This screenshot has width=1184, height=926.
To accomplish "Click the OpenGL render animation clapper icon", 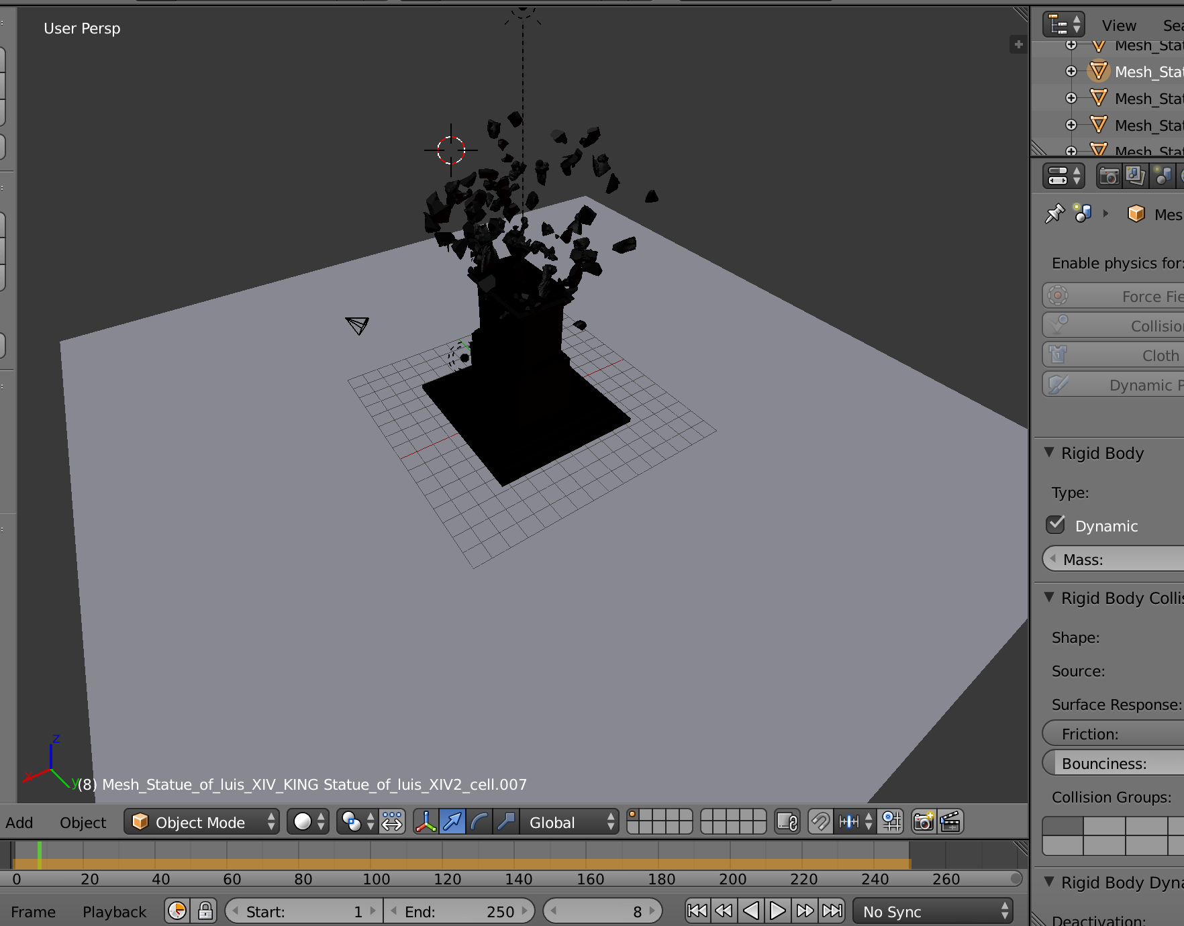I will click(950, 821).
